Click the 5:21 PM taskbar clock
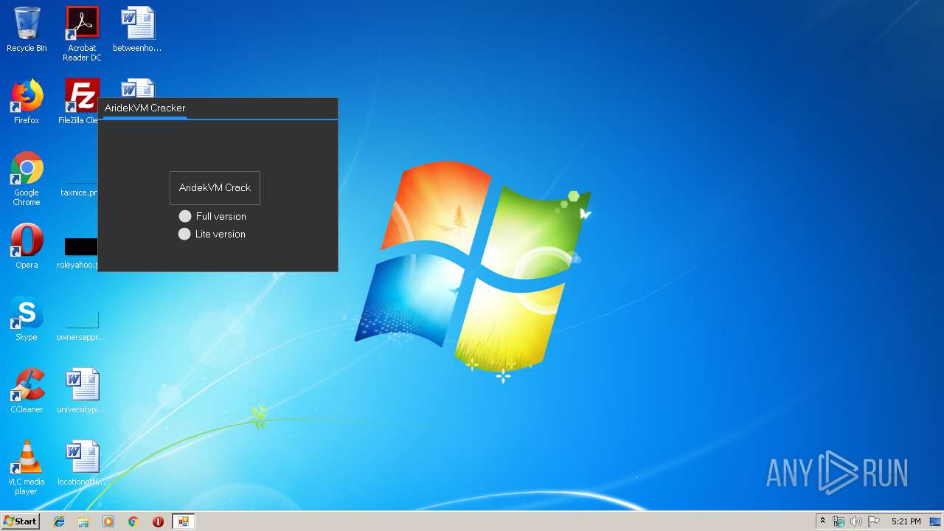 (906, 521)
